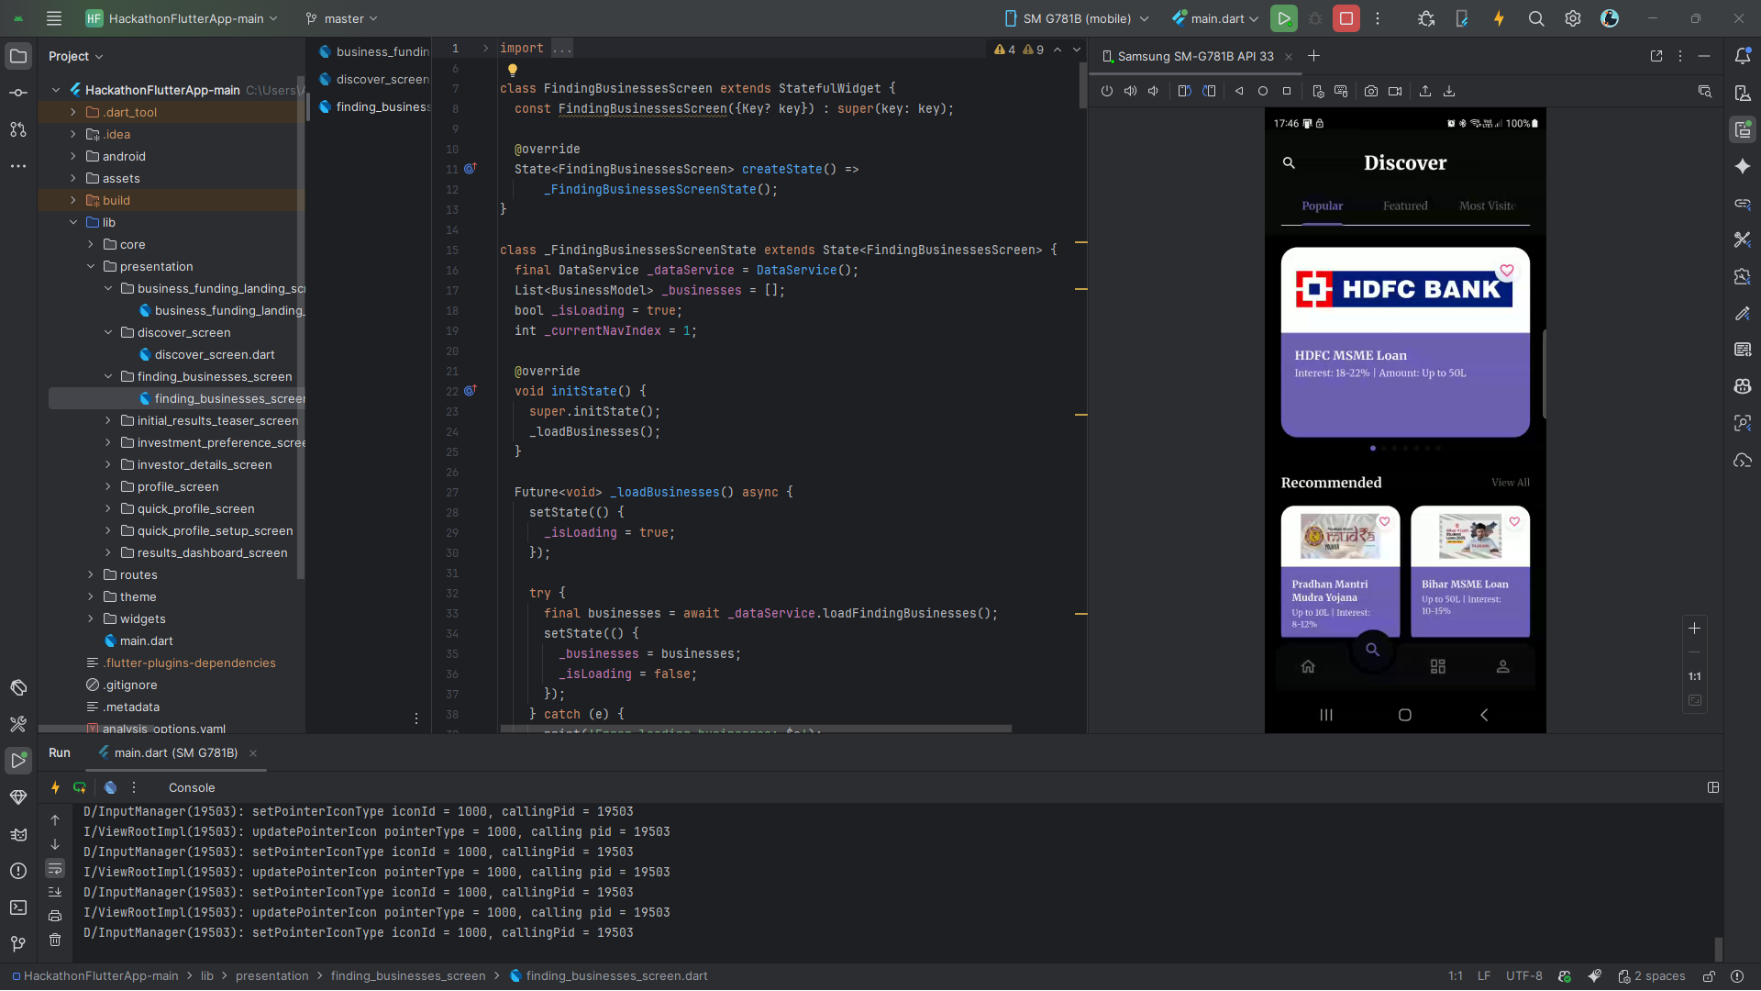
Task: Take emulator screenshot with camera icon
Action: 1370,91
